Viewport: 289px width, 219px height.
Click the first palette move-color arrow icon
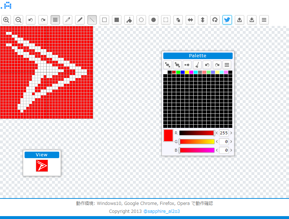pyautogui.click(x=168, y=65)
